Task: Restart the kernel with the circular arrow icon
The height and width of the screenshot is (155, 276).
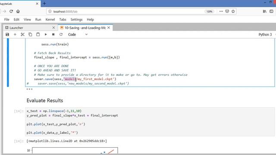Action: coord(61,34)
